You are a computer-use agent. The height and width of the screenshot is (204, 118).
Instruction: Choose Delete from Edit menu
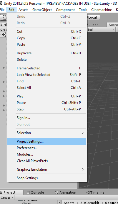pyautogui.click(x=47, y=60)
